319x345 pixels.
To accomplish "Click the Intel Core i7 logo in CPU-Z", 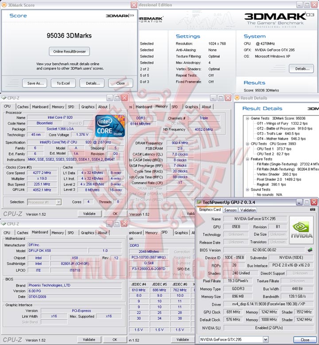I will (110, 126).
